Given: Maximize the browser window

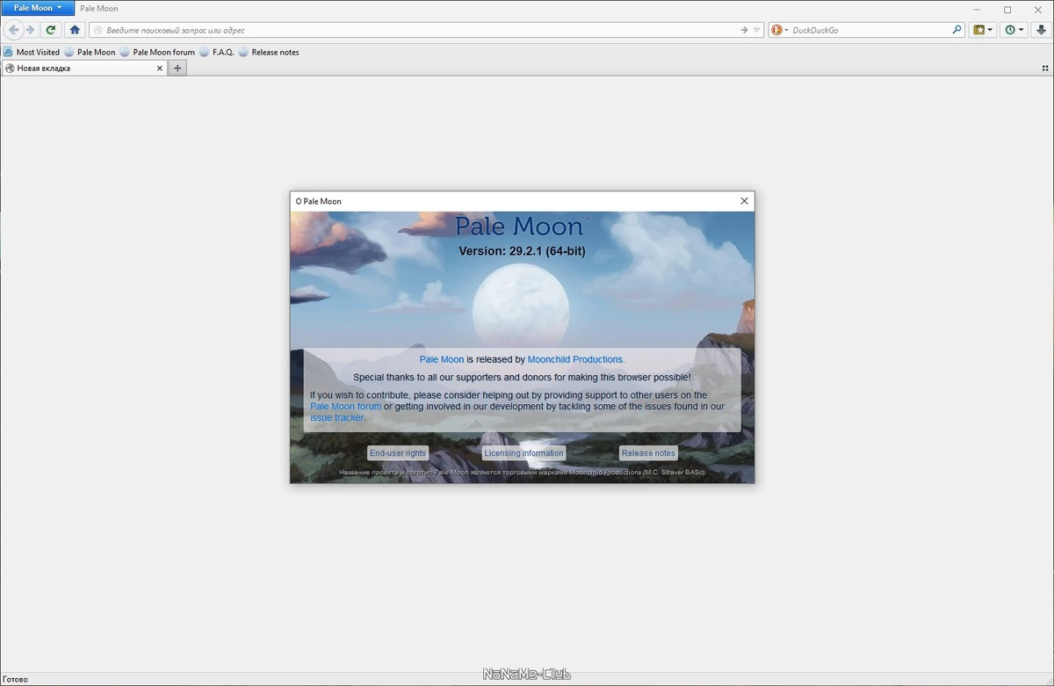Looking at the screenshot, I should click(1007, 9).
